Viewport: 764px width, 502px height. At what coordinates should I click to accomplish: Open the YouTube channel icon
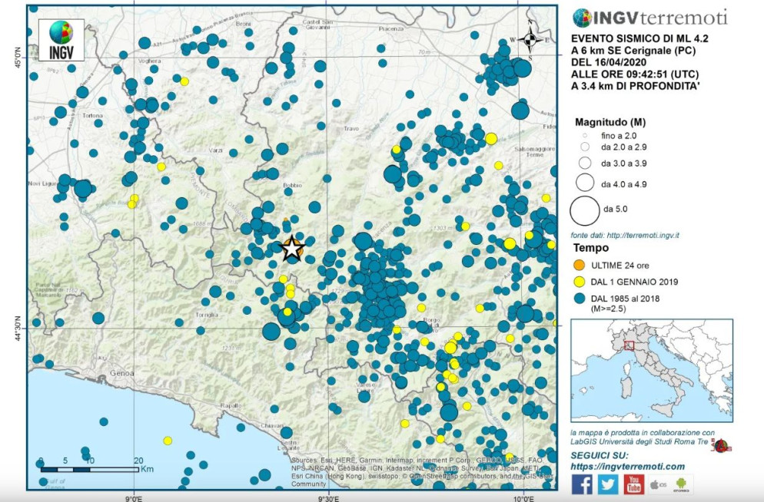(x=634, y=484)
